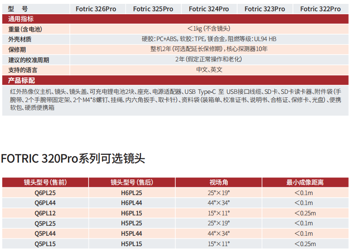Screen dimensions: 349x250
Task: Select the H5PL44 lens model cell
Action: tap(132, 234)
